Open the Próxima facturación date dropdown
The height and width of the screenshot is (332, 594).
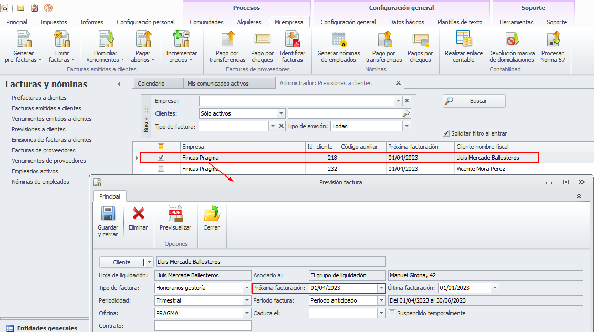point(381,288)
